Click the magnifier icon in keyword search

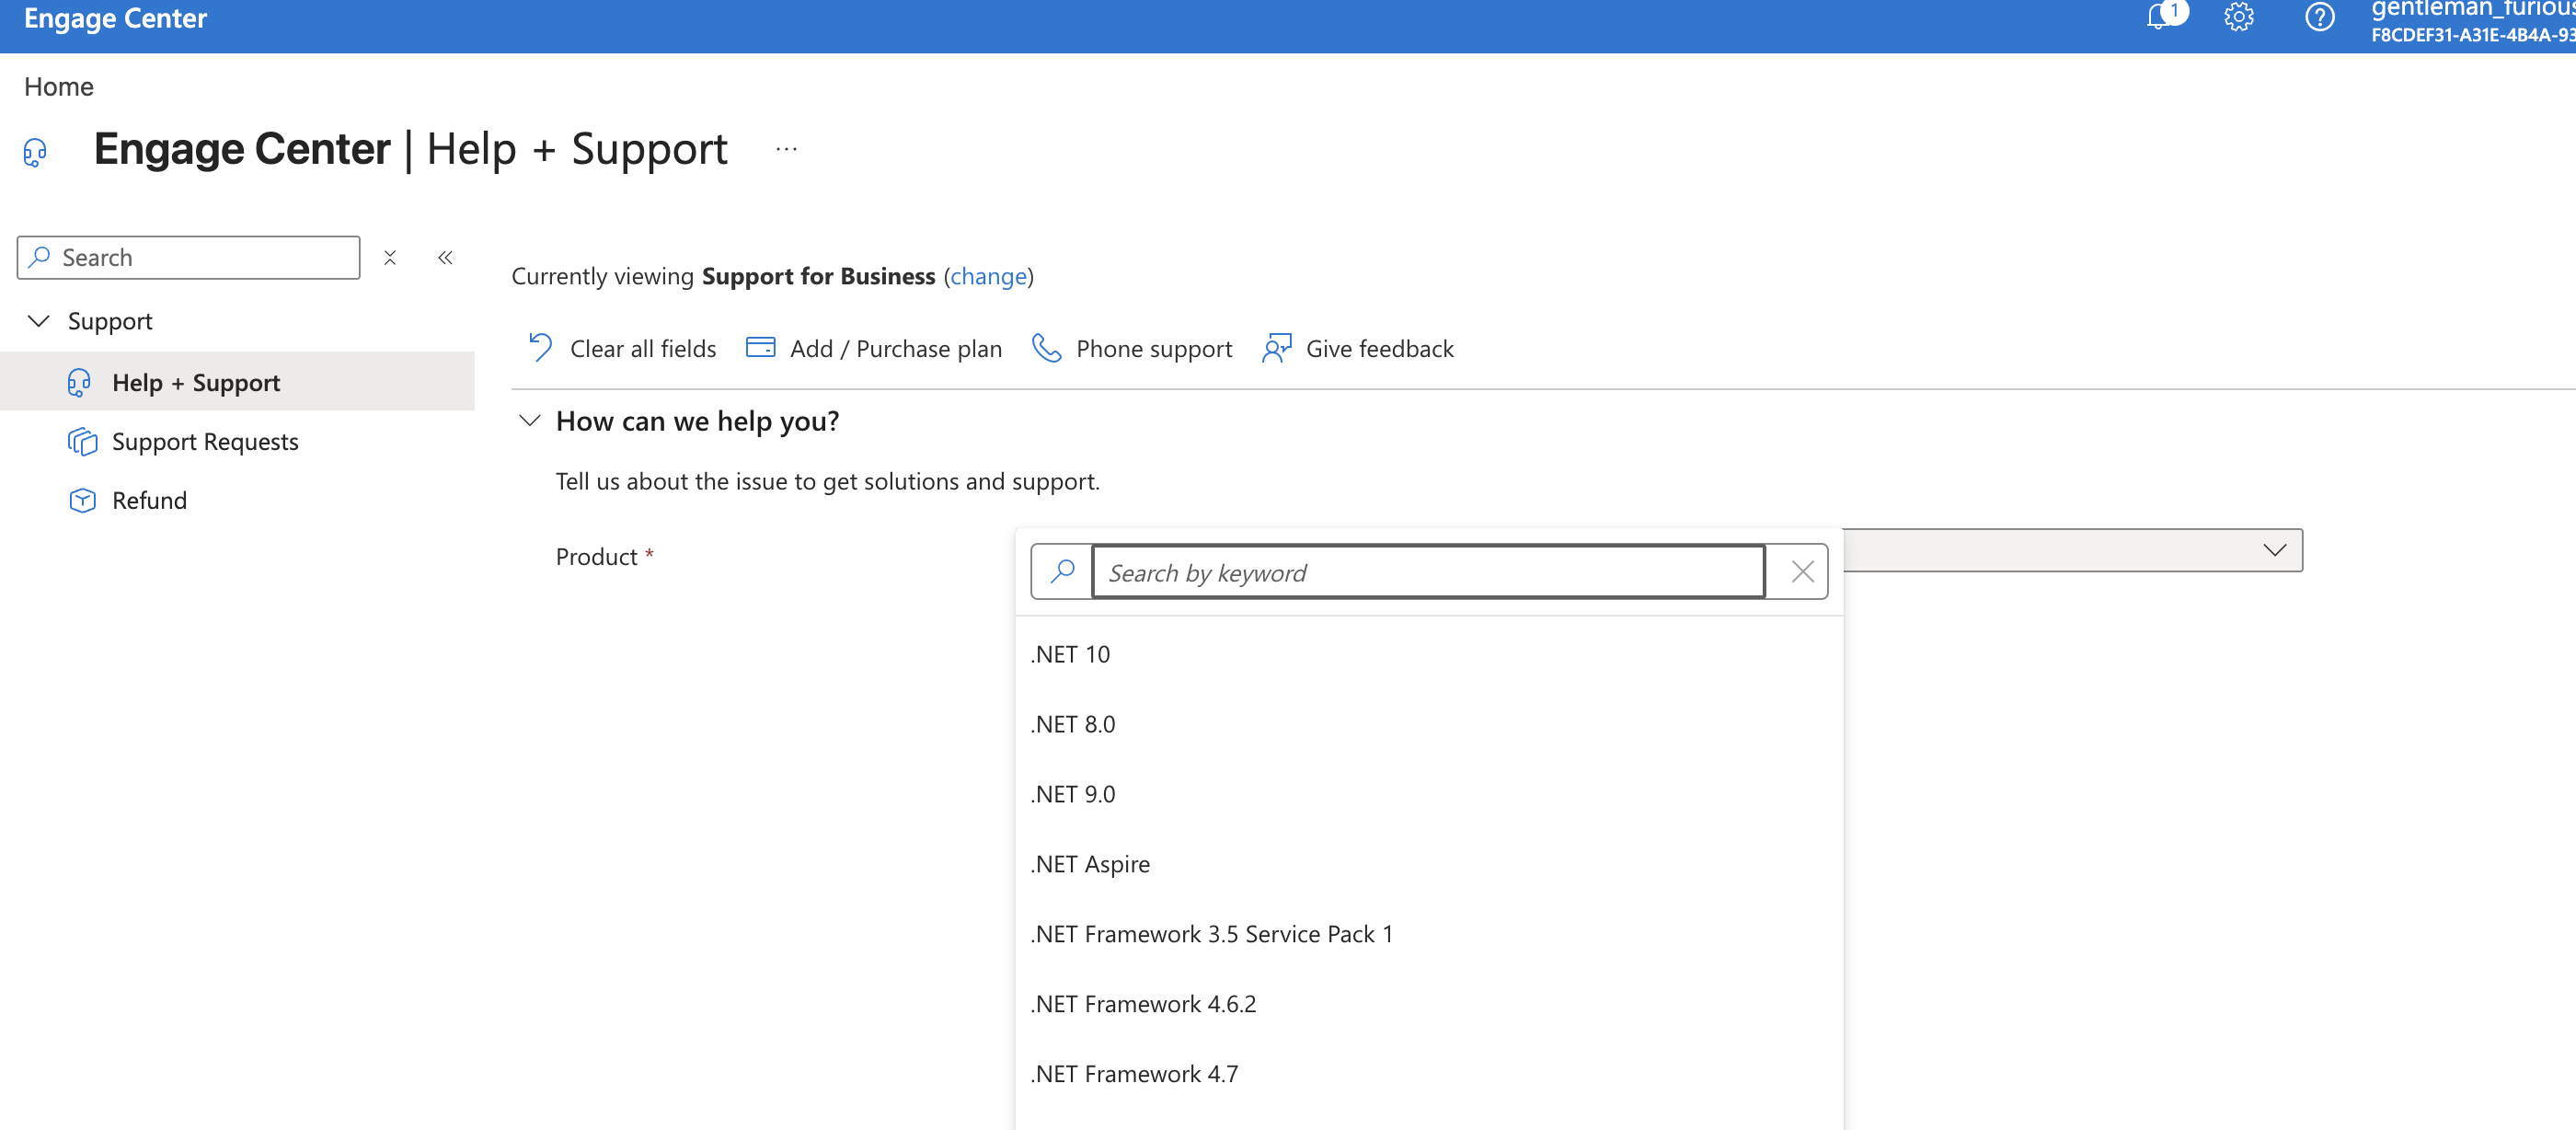click(1062, 571)
